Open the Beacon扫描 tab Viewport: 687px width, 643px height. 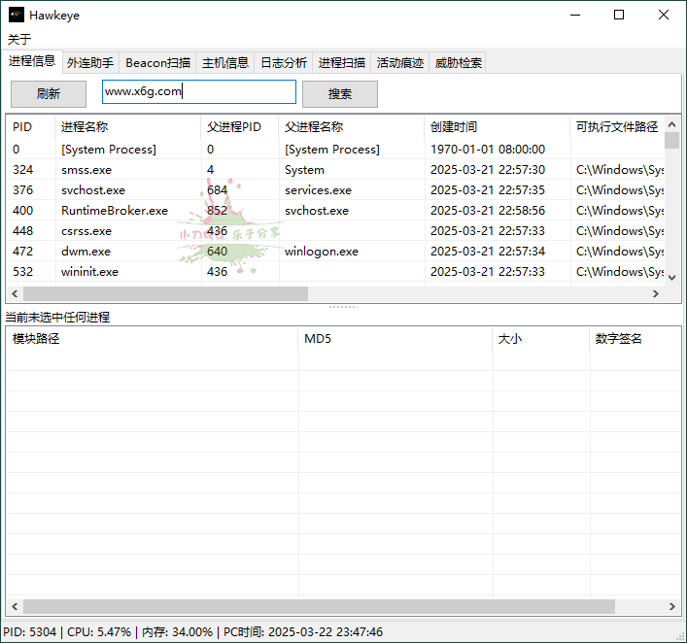(158, 62)
